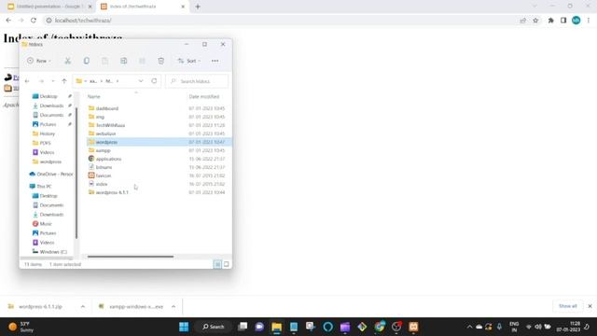The height and width of the screenshot is (336, 597).
Task: Open History folder in navigation pane
Action: point(48,133)
